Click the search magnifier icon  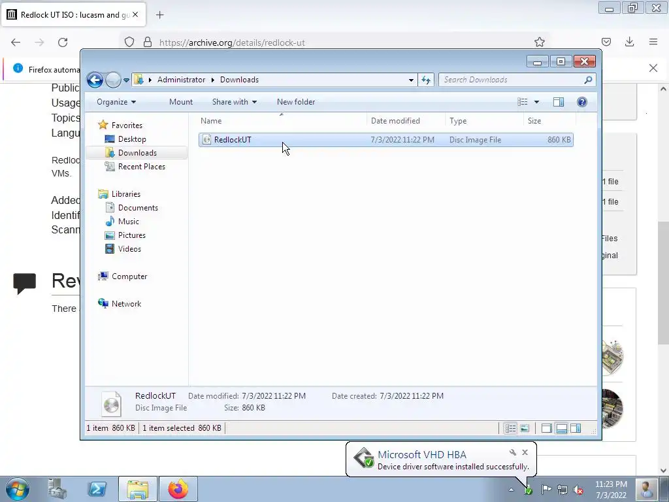pyautogui.click(x=589, y=80)
